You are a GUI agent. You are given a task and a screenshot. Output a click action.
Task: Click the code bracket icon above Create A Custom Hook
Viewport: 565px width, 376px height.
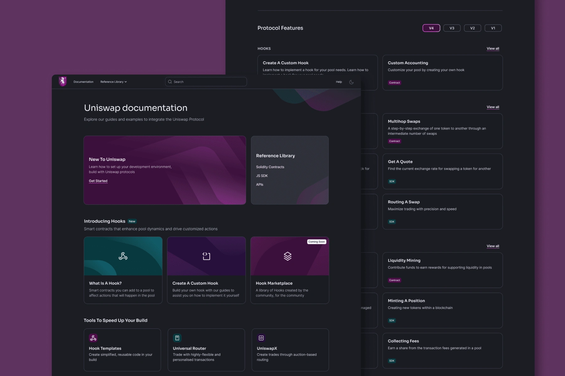tap(206, 256)
